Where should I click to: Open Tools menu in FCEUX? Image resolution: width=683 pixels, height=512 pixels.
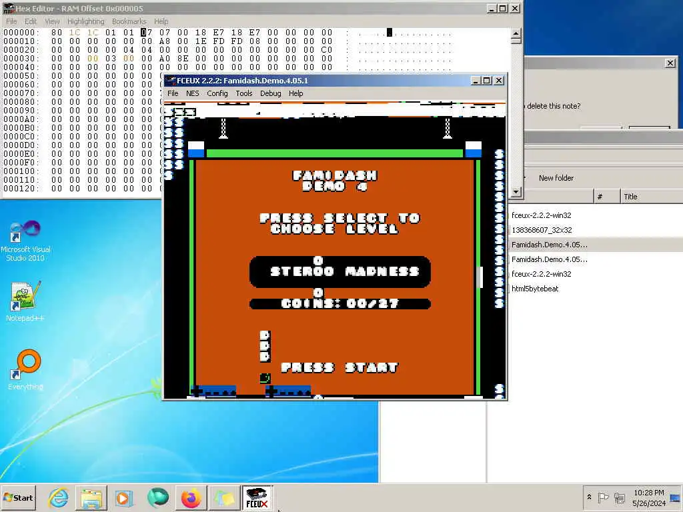[244, 93]
